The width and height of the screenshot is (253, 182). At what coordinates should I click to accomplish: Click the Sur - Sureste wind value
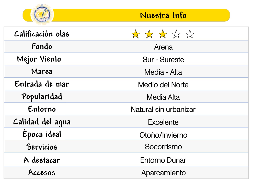(163, 60)
